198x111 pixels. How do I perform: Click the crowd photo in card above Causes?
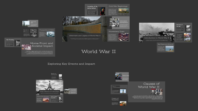tap(118, 77)
